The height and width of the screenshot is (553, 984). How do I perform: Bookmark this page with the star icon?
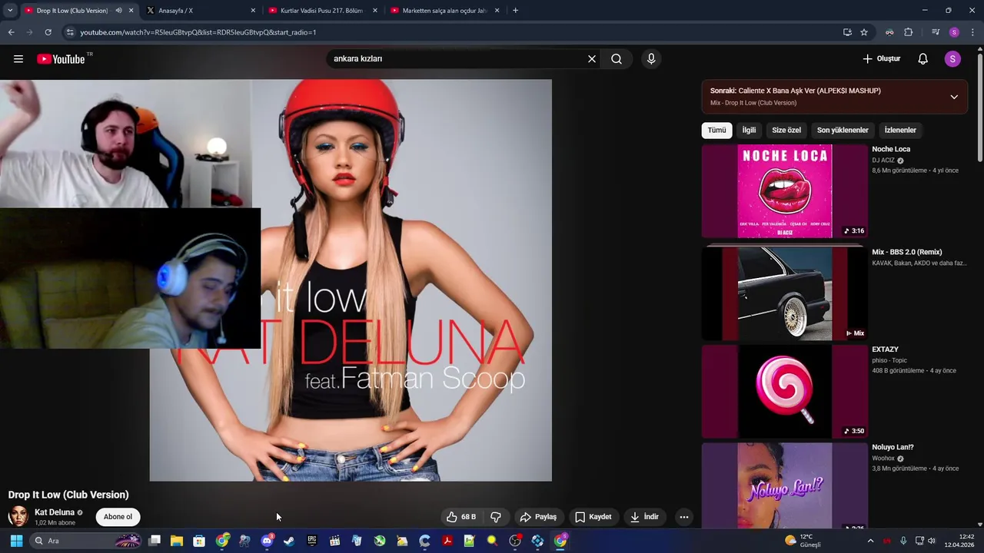tap(864, 32)
